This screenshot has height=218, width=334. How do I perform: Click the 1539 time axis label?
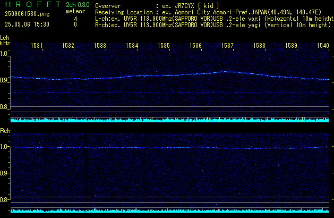click(x=291, y=46)
